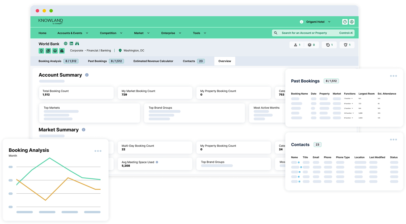
Task: Click the Top Markets card
Action: click(90, 113)
